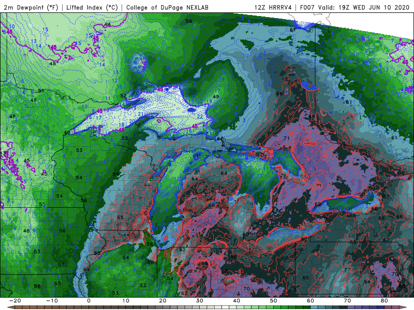Click the "College of DuPage NEXLAB" credit text

click(x=167, y=7)
